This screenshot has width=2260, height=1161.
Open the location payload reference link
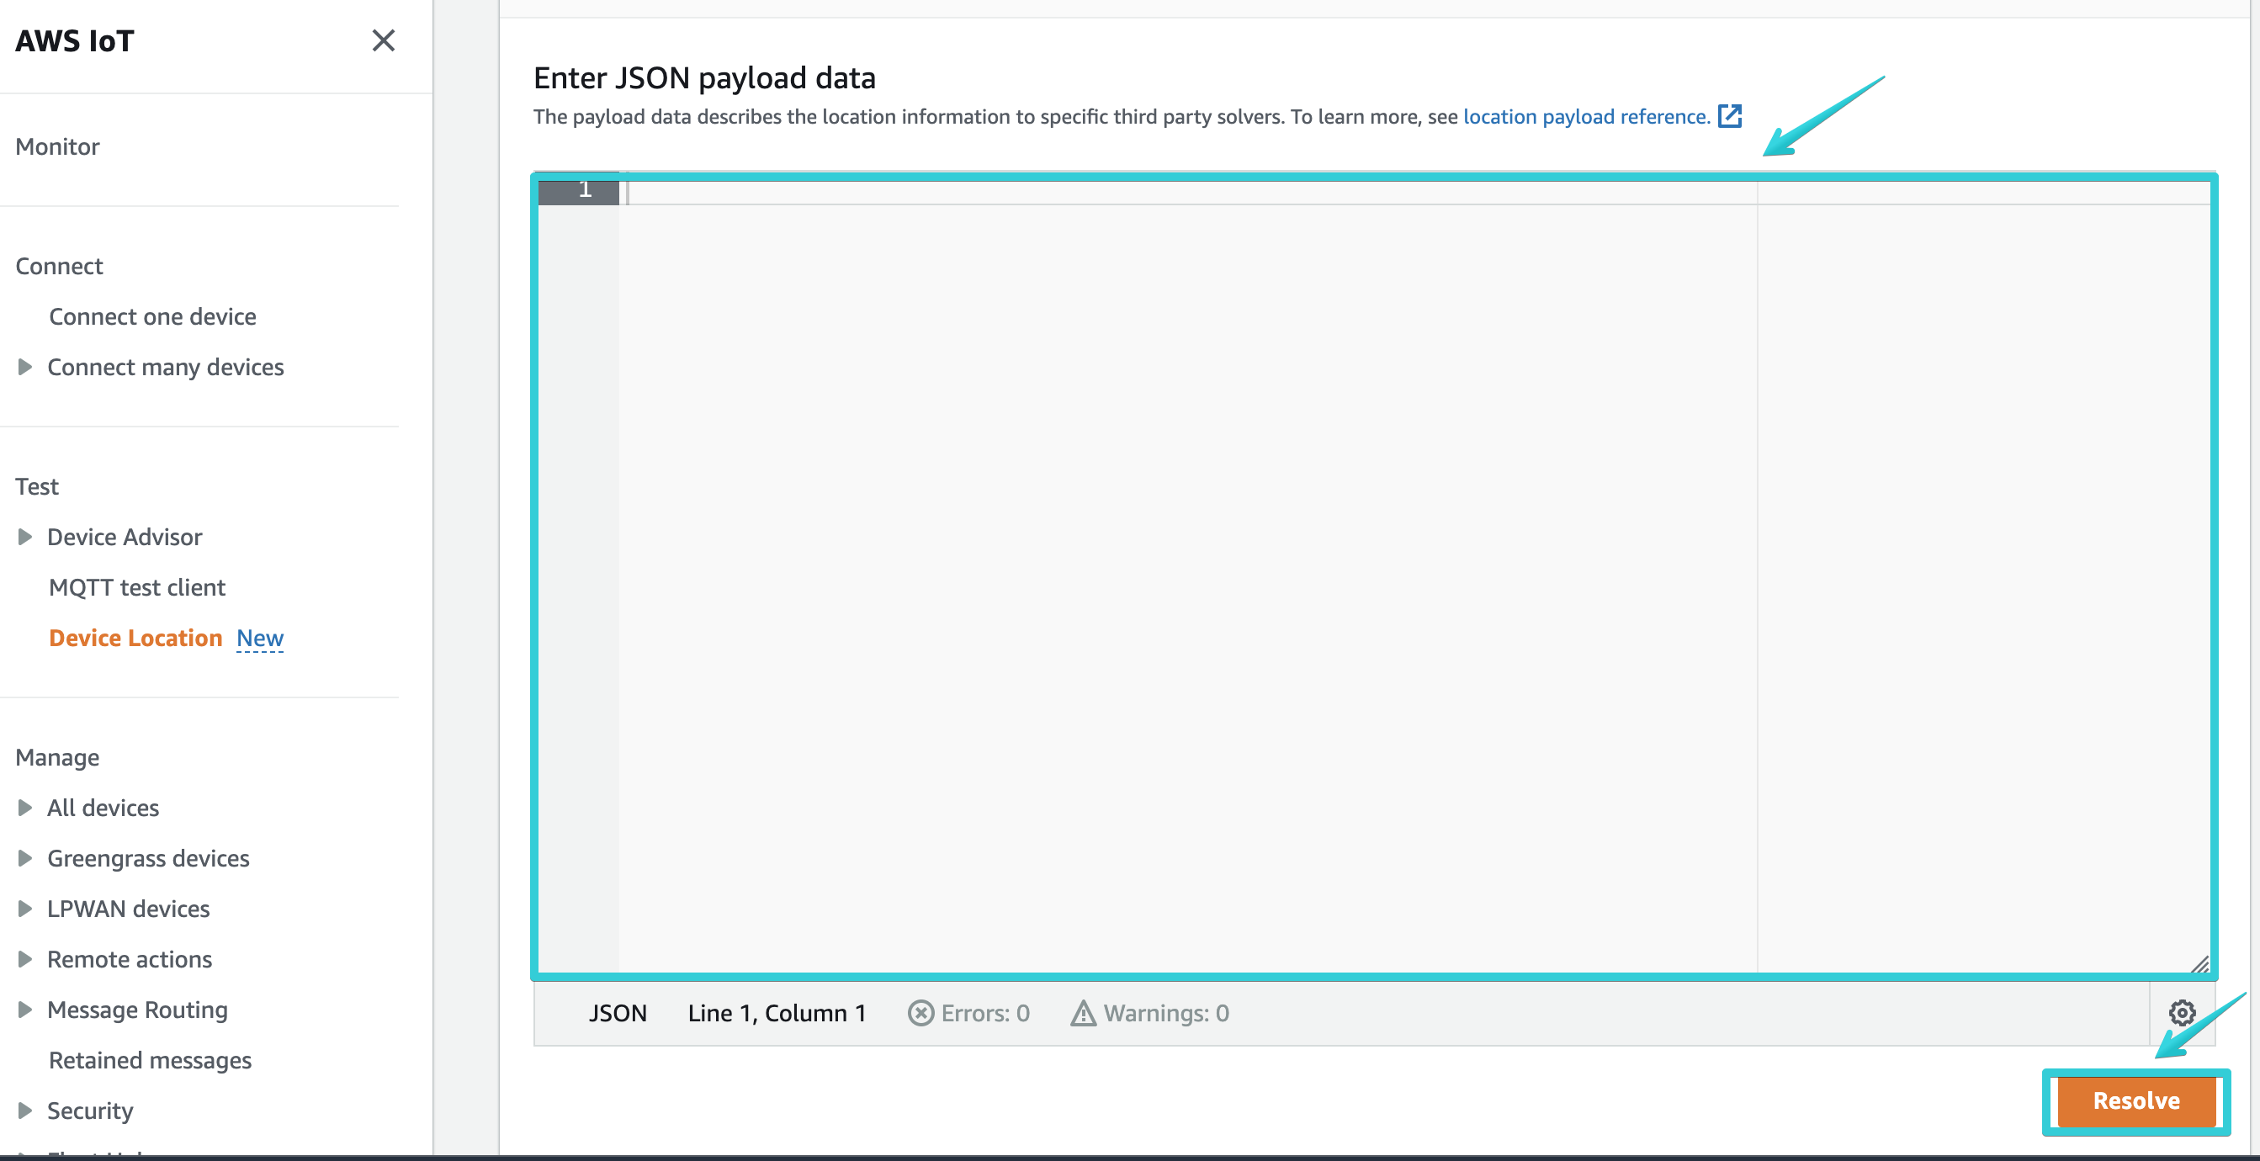[1584, 116]
